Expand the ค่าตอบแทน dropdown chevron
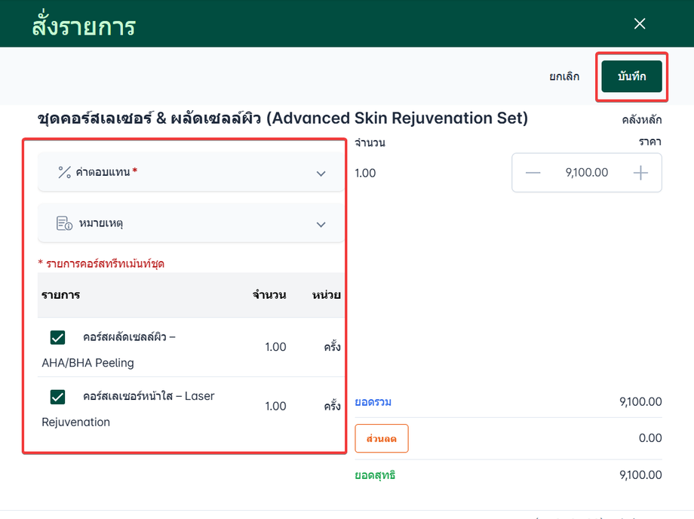The width and height of the screenshot is (694, 519). [x=321, y=174]
